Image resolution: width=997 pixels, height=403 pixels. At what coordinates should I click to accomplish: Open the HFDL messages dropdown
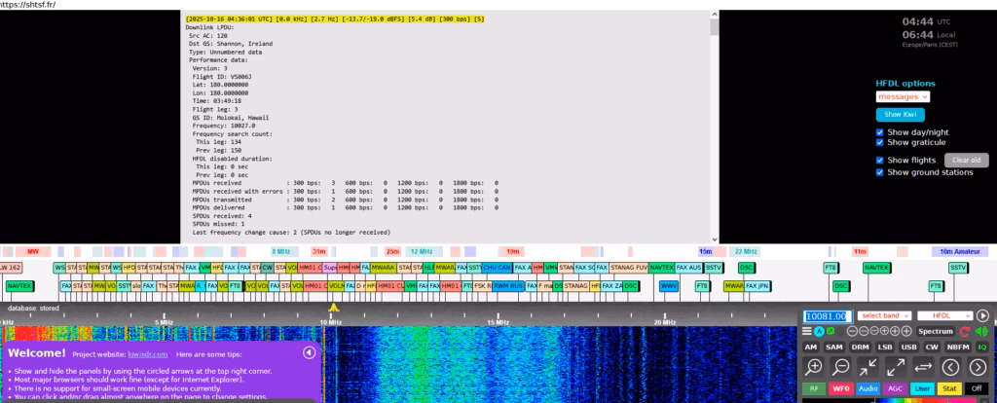tap(903, 96)
